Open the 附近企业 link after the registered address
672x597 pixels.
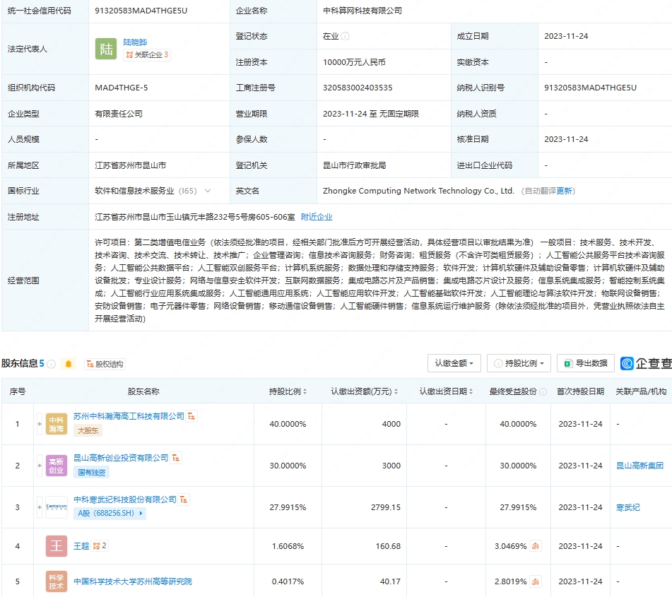tap(317, 217)
